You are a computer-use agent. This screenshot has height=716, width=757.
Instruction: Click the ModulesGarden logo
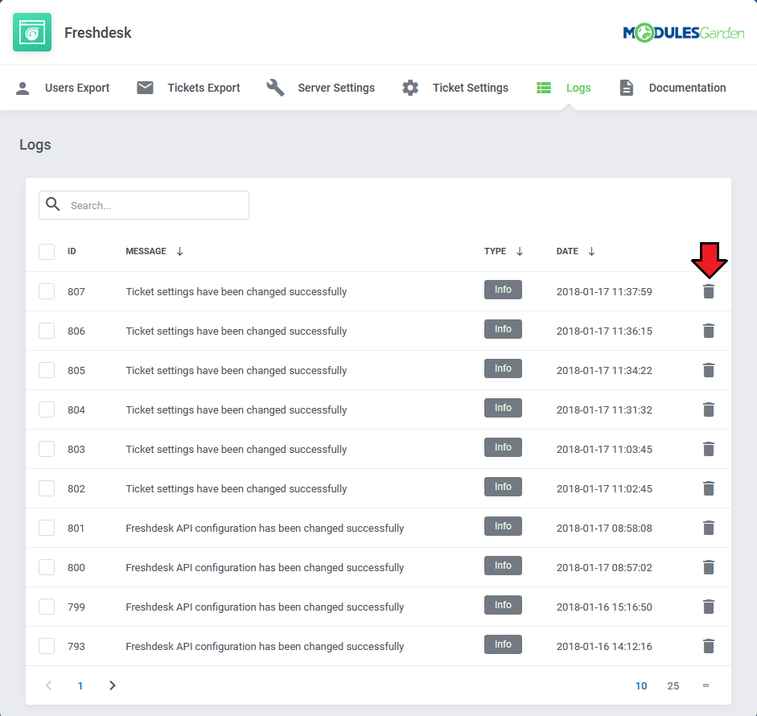coord(683,33)
